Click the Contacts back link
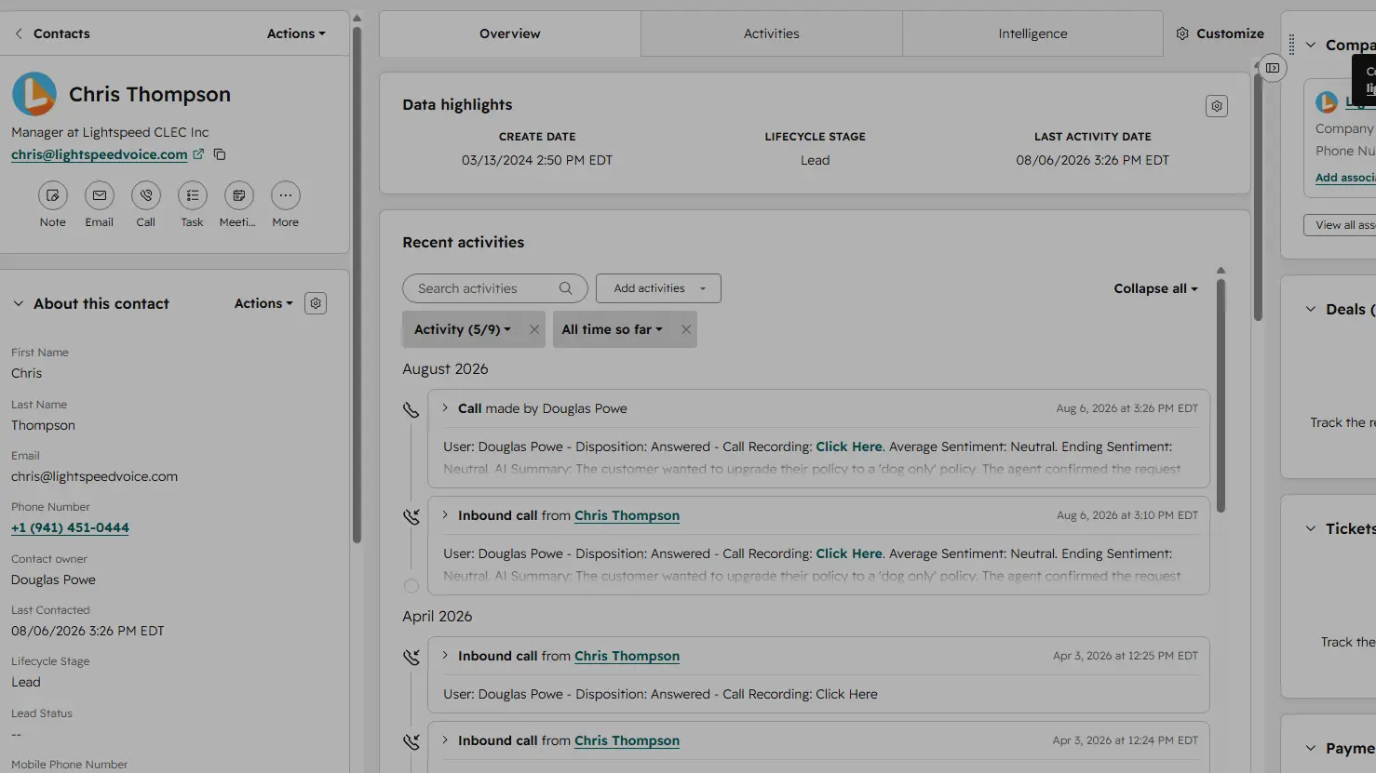 pyautogui.click(x=61, y=33)
